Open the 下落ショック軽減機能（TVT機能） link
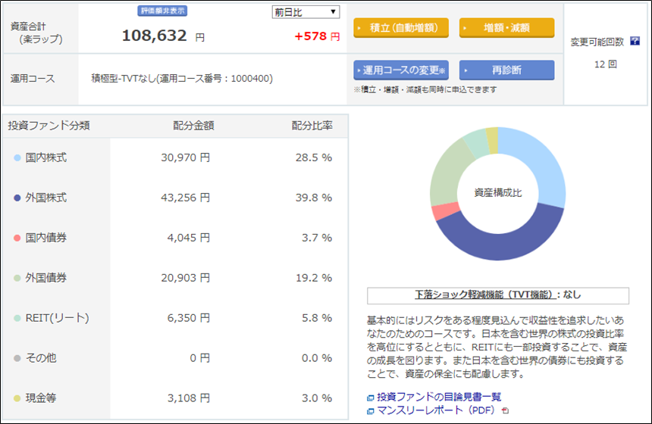 pos(485,295)
